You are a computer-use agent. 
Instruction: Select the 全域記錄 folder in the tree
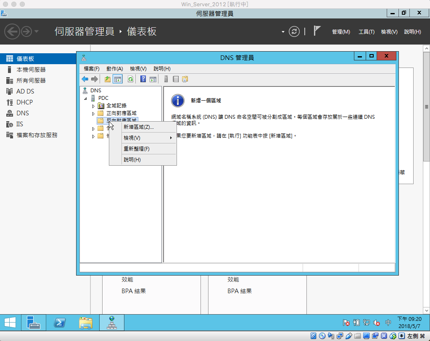(x=116, y=106)
